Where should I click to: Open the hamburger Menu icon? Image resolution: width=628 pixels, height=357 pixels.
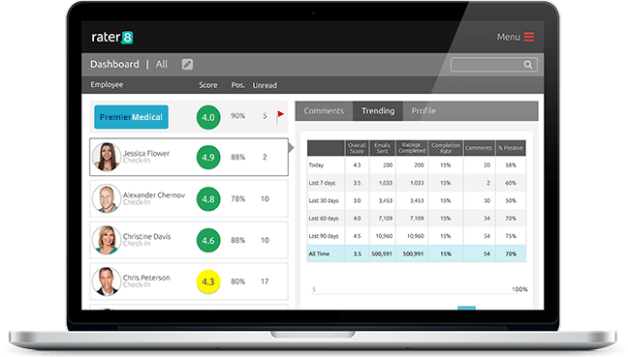point(529,37)
